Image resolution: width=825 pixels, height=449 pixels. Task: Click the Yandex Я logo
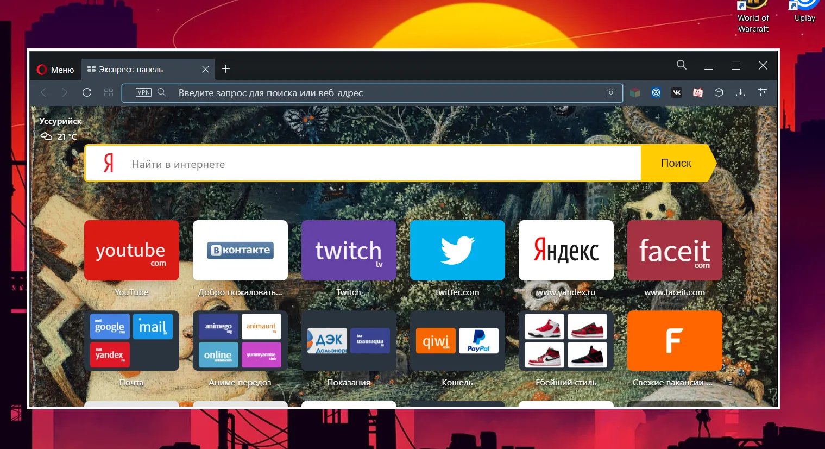[109, 163]
